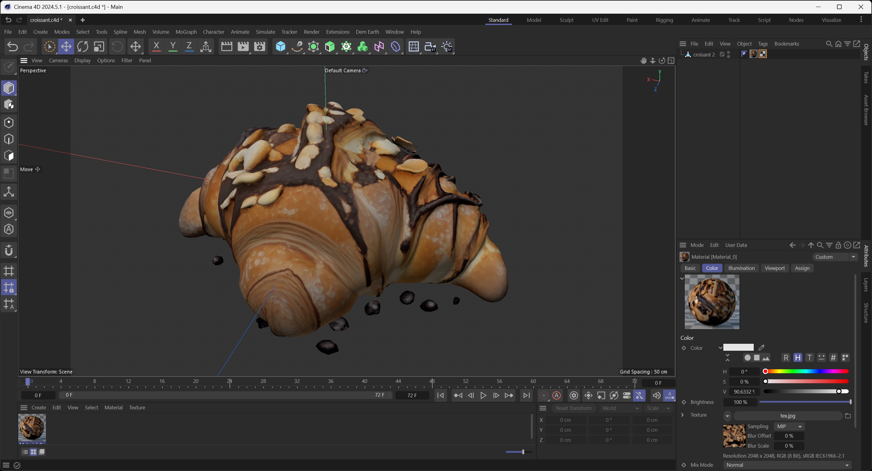Image resolution: width=872 pixels, height=471 pixels.
Task: Click the color eyedropper icon
Action: point(762,348)
